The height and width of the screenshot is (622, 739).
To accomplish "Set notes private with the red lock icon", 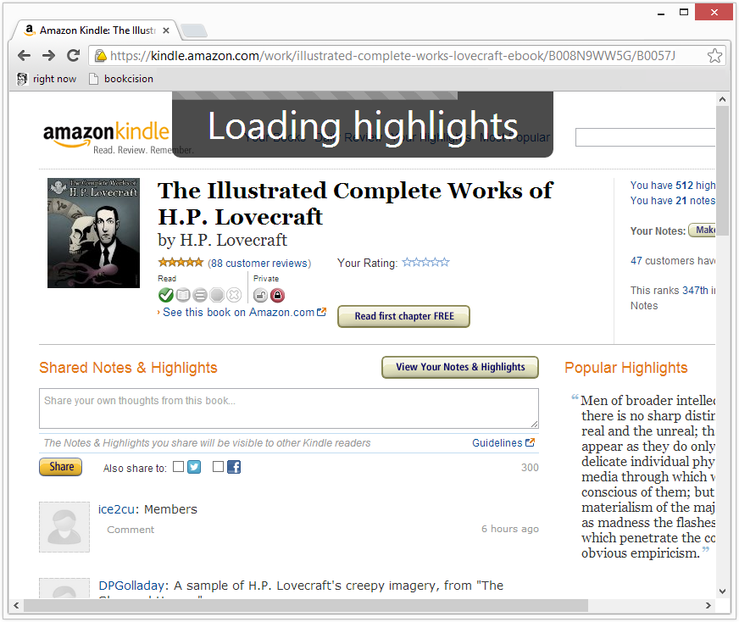I will point(278,295).
